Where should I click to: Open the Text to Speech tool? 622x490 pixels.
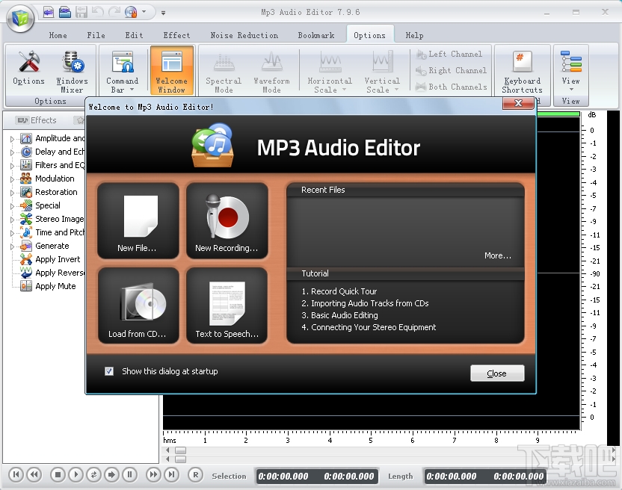[227, 305]
